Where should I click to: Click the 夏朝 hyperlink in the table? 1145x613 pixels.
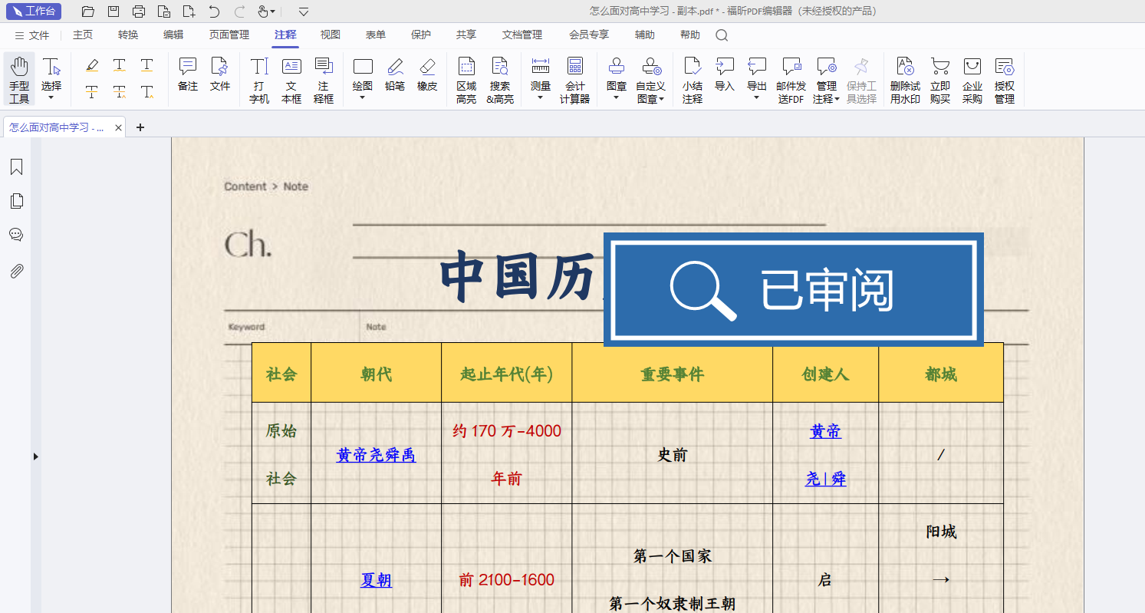pyautogui.click(x=376, y=580)
